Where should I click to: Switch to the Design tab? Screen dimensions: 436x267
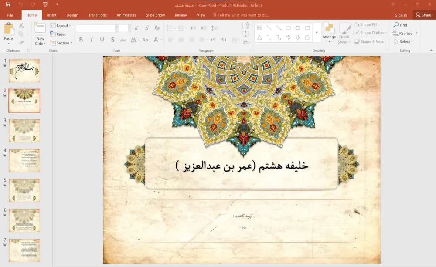[72, 15]
